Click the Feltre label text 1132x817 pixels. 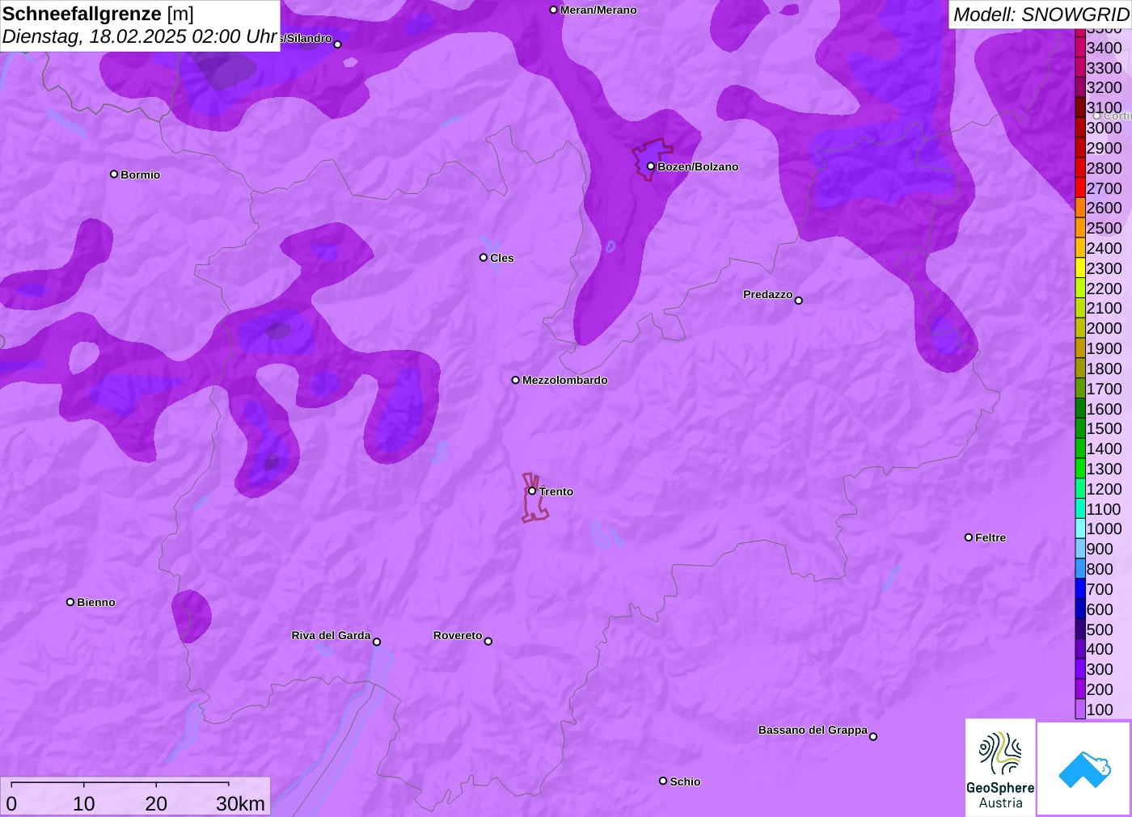click(990, 537)
